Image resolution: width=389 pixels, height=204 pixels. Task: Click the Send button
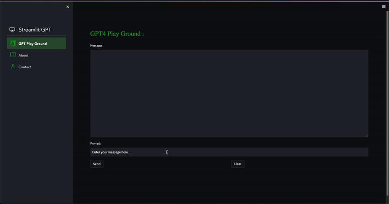[x=97, y=164]
